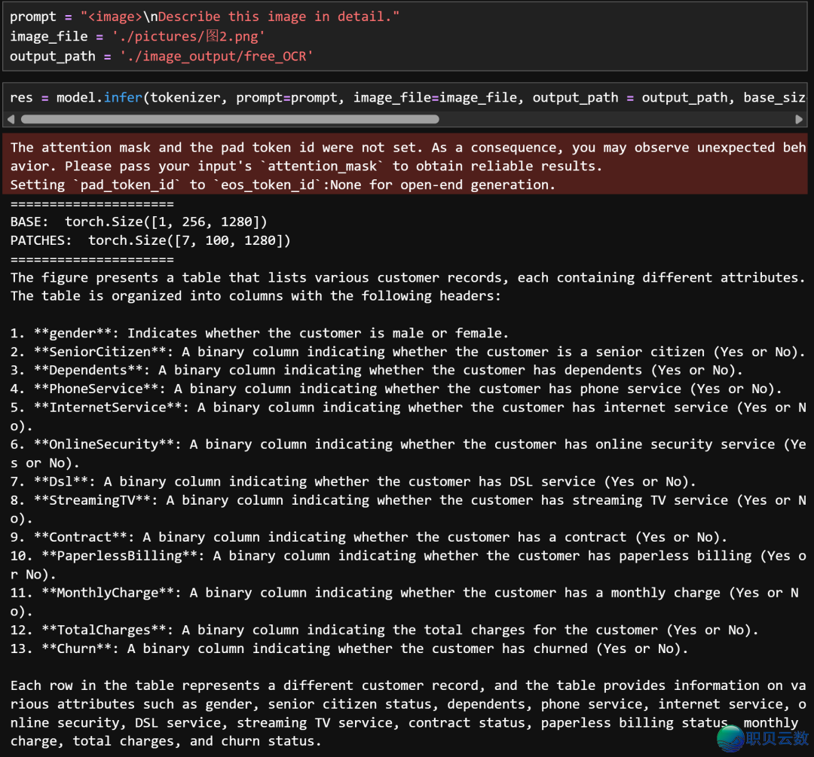Click the Dsl column description line
This screenshot has width=814, height=757.
[x=353, y=481]
